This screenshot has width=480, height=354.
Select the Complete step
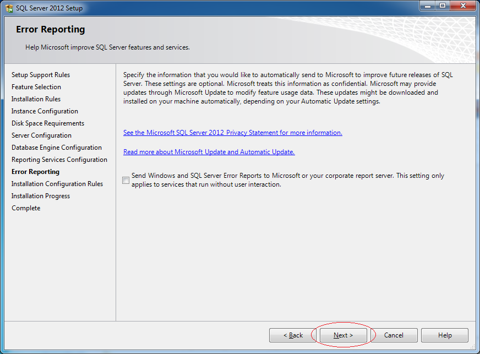tap(26, 208)
